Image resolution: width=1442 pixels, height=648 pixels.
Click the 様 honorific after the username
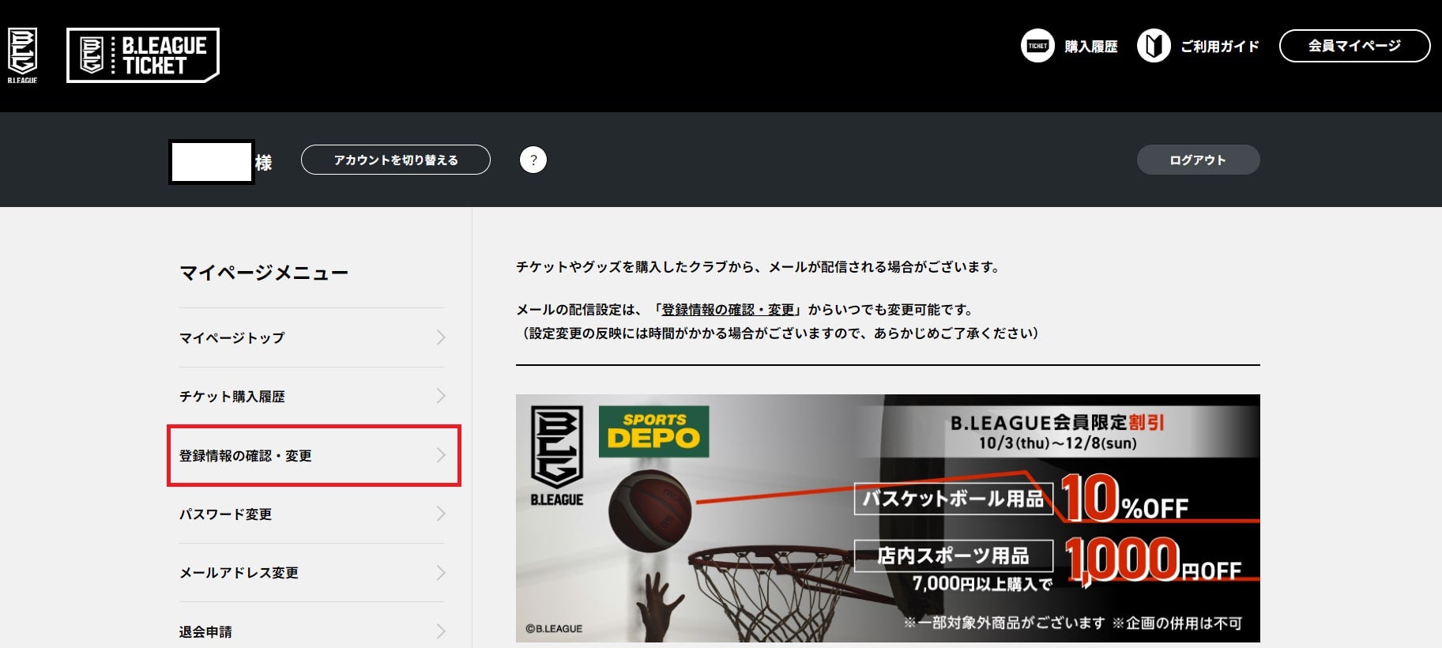[263, 163]
